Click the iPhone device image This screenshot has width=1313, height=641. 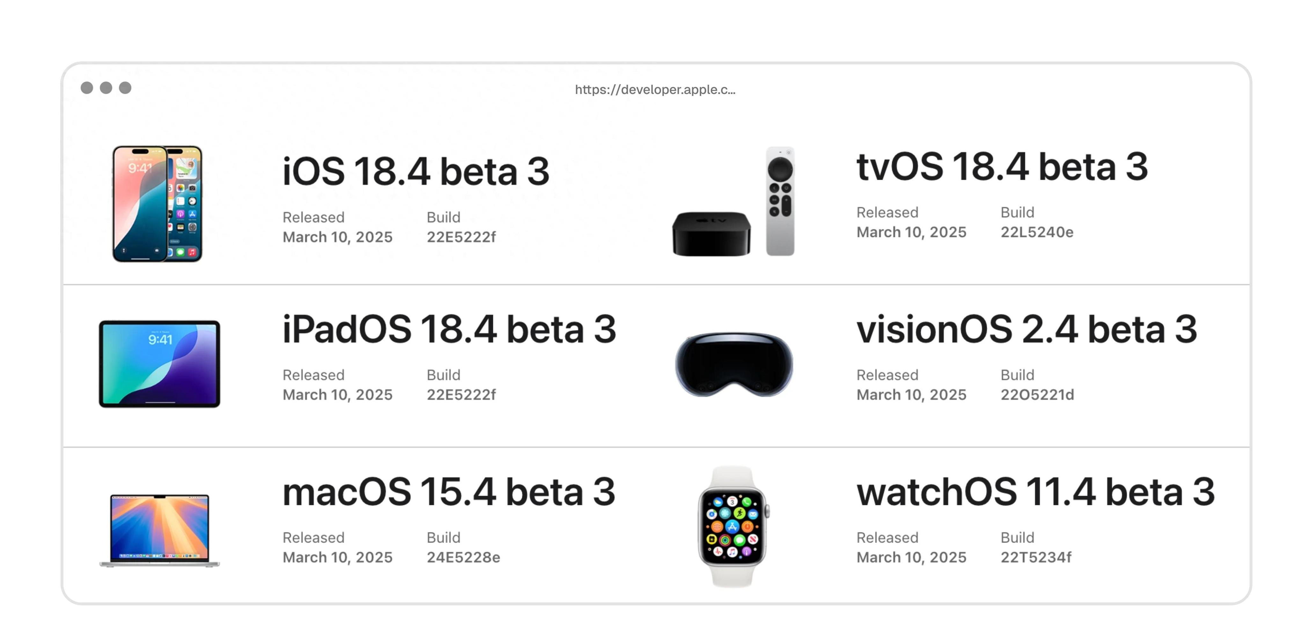tap(157, 204)
